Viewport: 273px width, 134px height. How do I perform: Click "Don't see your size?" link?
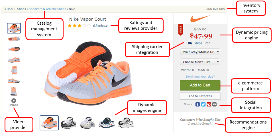click(200, 76)
